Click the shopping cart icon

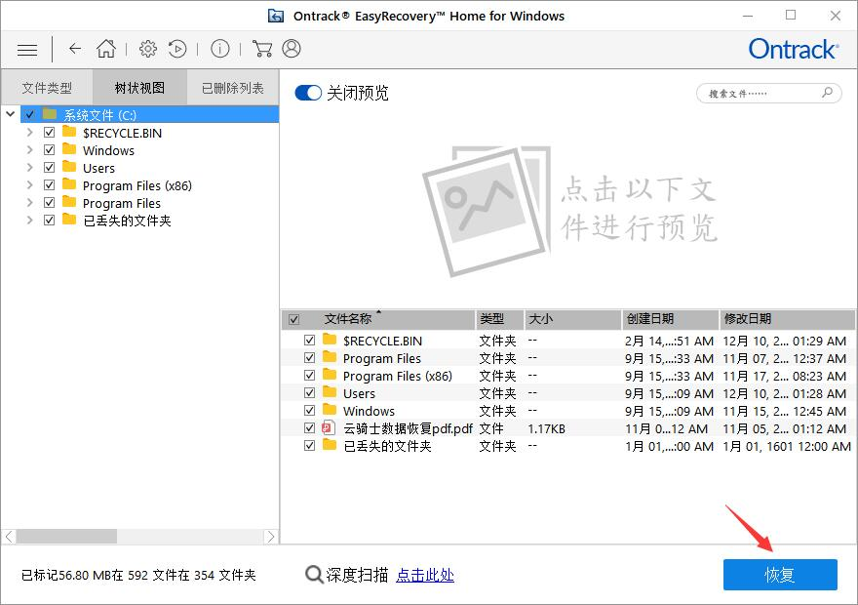point(262,49)
